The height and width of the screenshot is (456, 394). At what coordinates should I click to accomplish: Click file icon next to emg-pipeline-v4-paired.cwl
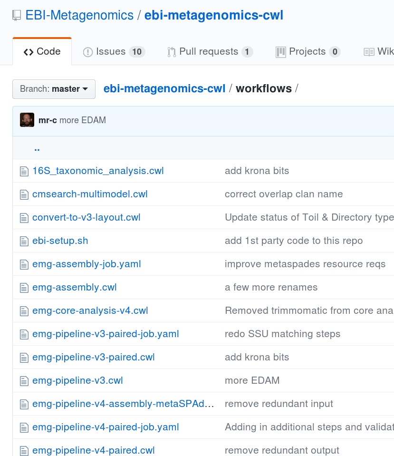pyautogui.click(x=24, y=450)
